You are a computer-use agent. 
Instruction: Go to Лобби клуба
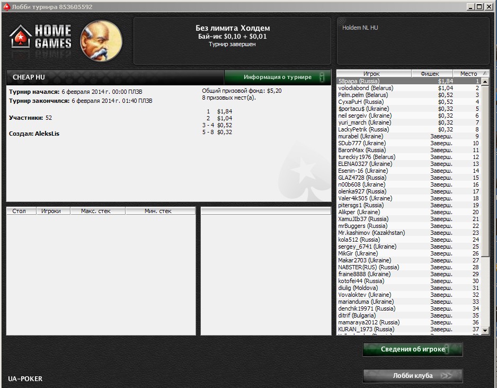point(412,376)
